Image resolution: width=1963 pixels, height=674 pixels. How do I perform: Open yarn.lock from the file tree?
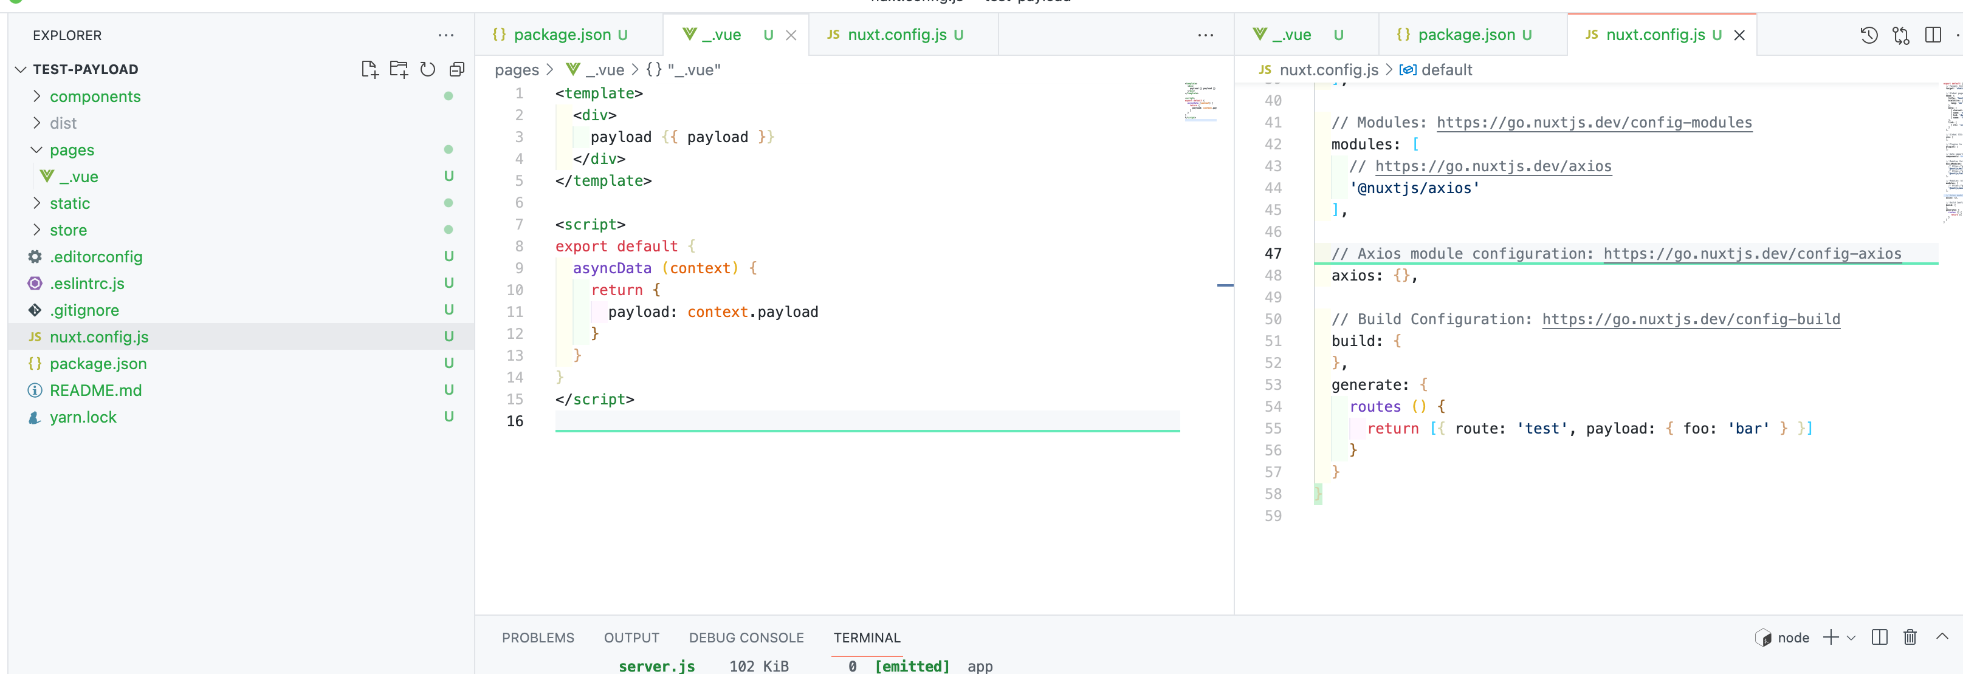tap(83, 417)
